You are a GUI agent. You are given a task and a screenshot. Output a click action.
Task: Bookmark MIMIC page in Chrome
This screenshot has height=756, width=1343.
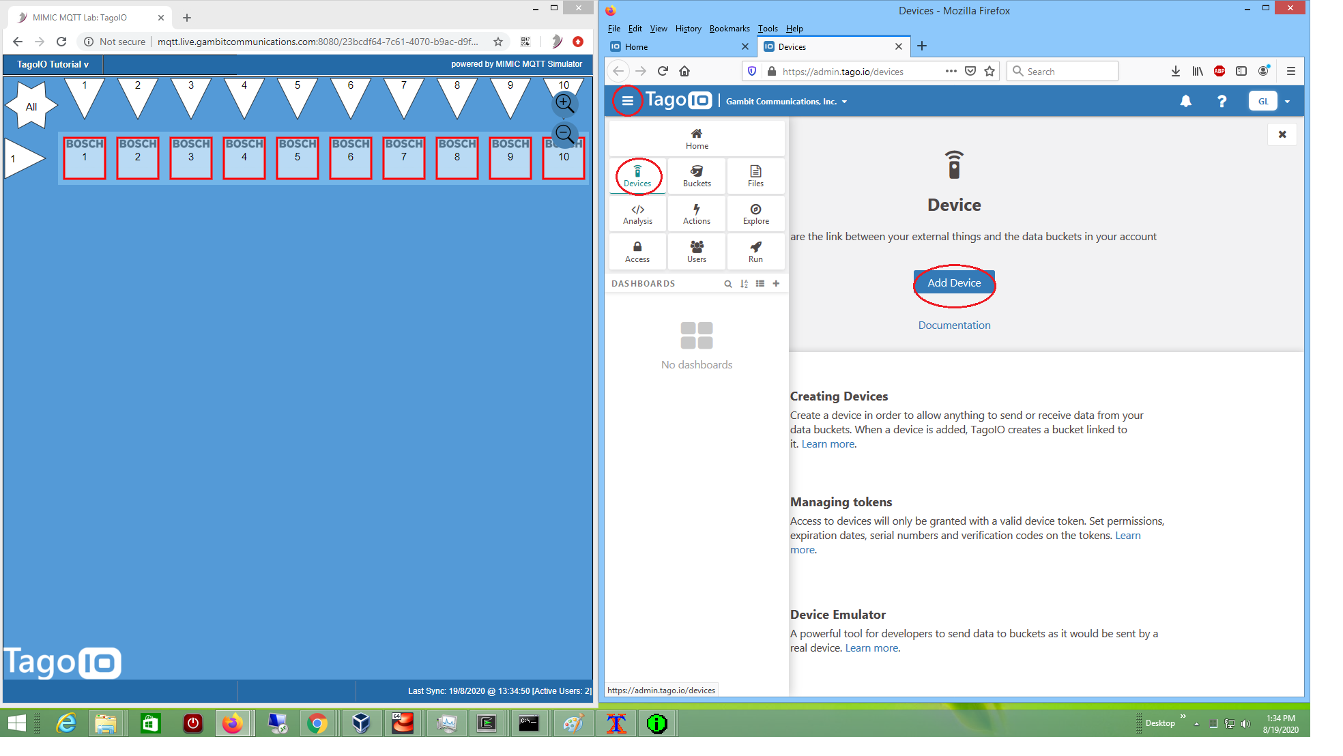point(498,42)
